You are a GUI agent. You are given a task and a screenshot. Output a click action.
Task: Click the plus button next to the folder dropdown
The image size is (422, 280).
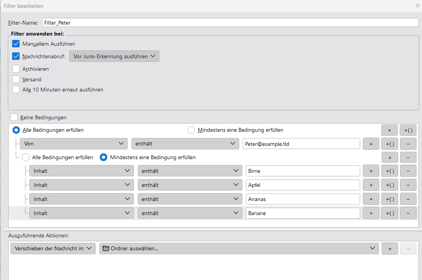tap(390, 248)
